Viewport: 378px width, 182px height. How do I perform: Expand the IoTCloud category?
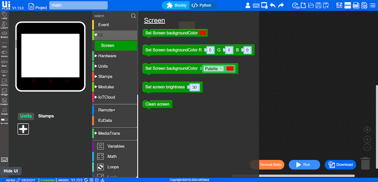[96, 97]
